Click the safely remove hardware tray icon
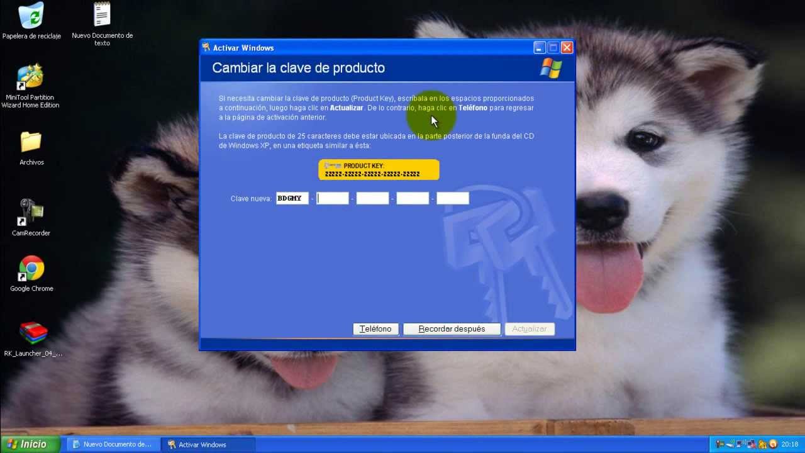The width and height of the screenshot is (805, 453). click(730, 444)
